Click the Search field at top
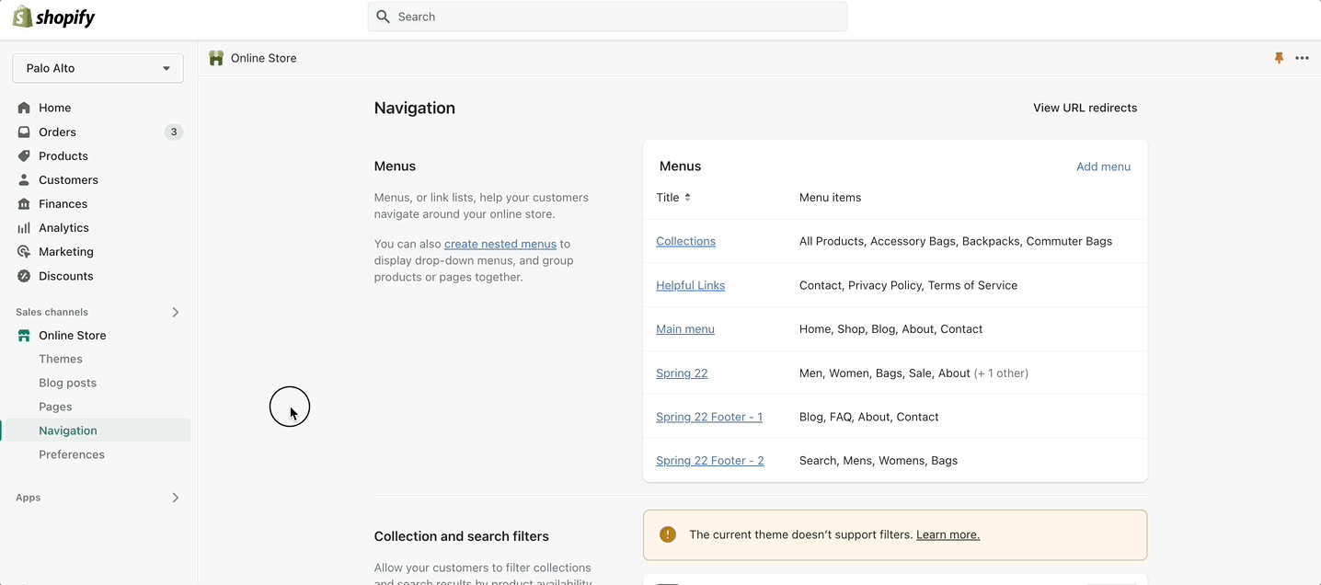1321x585 pixels. [x=607, y=17]
